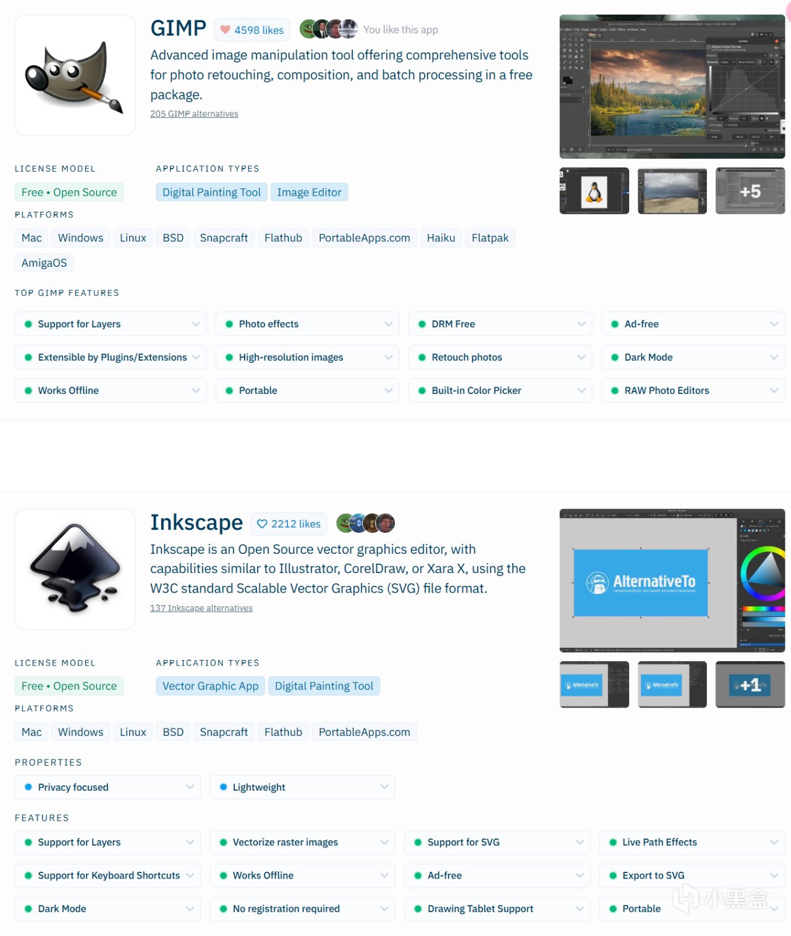Image resolution: width=791 pixels, height=936 pixels.
Task: Expand Drawing Tablet Support feature
Action: pos(497,909)
